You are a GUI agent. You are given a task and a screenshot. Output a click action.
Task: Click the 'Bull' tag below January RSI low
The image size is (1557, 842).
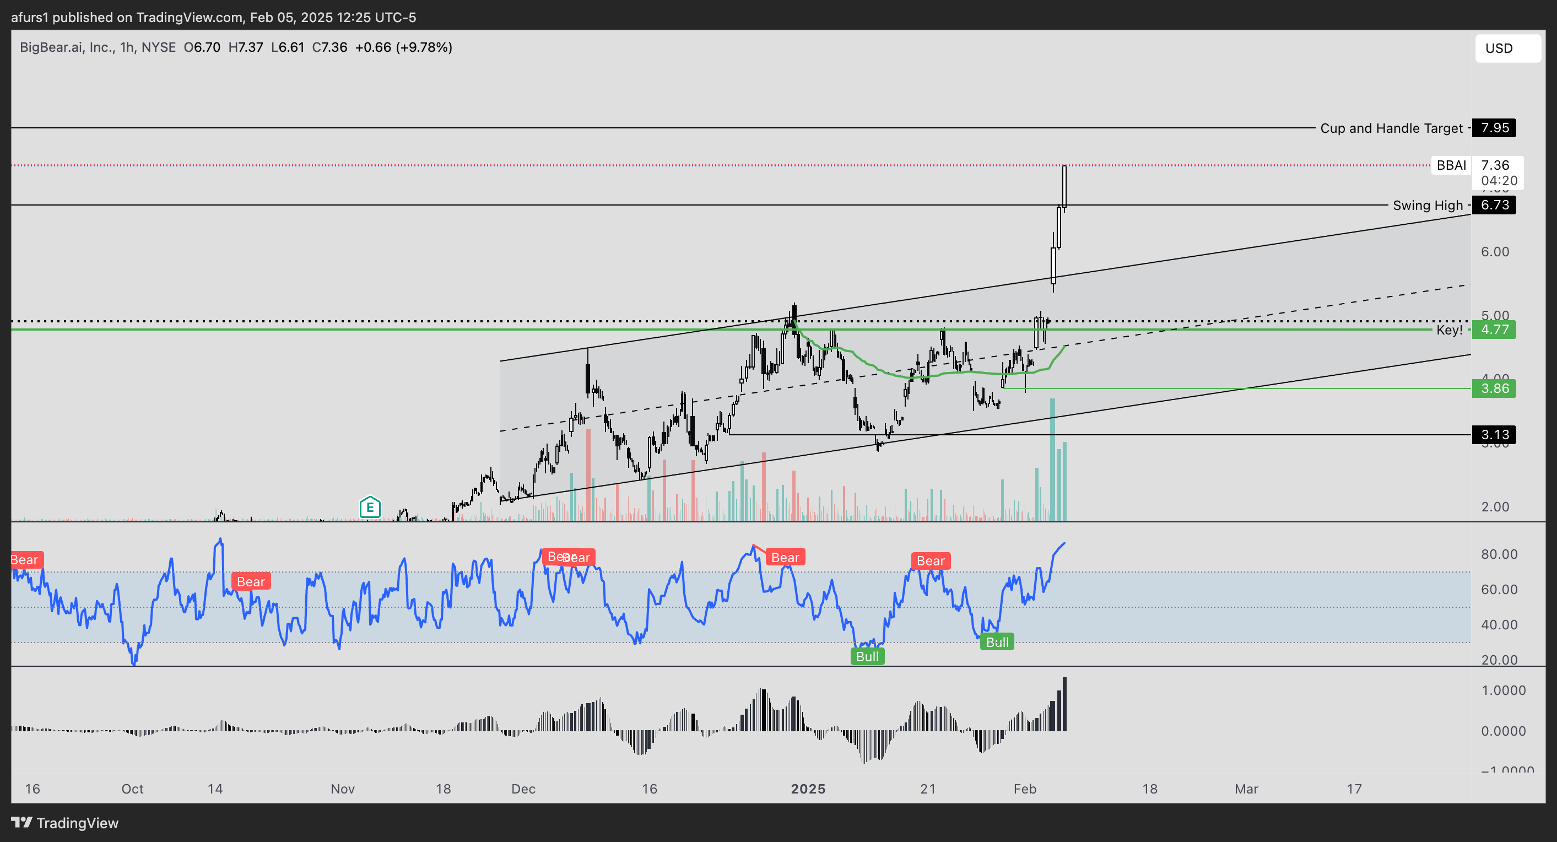867,656
